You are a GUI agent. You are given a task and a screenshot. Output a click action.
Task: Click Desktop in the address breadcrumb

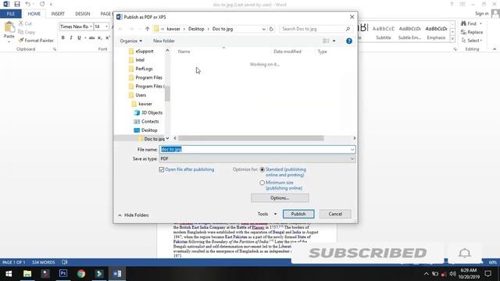click(x=196, y=29)
